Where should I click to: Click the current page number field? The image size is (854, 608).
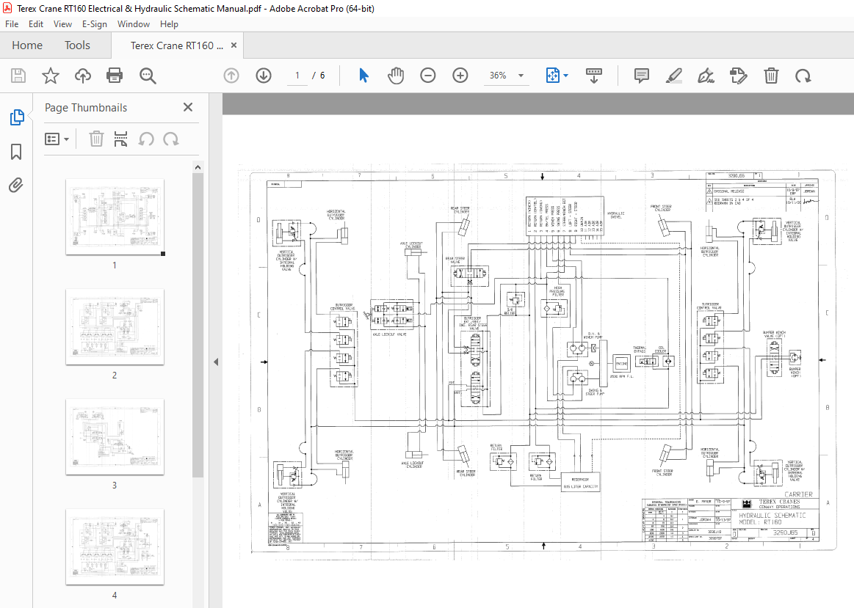pyautogui.click(x=297, y=76)
